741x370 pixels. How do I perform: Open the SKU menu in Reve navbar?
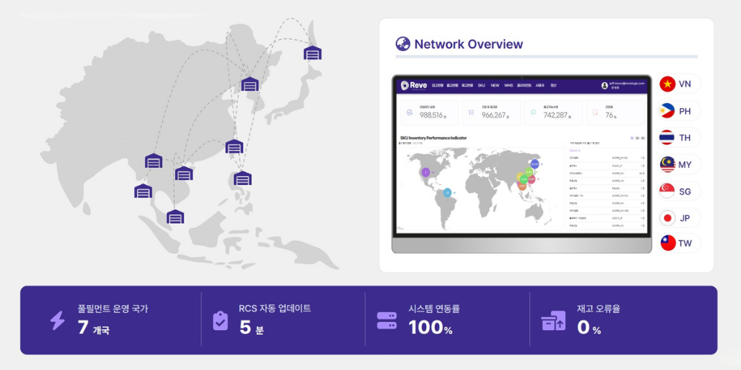[x=482, y=85]
